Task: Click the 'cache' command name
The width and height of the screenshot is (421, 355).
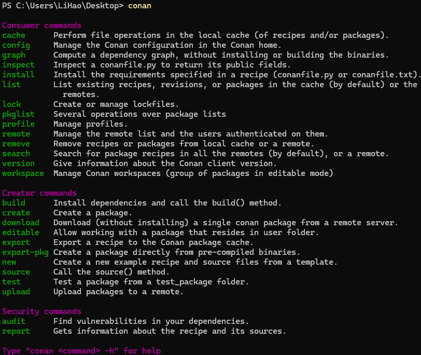Action: [x=13, y=35]
